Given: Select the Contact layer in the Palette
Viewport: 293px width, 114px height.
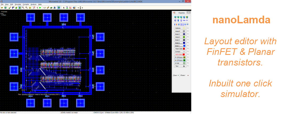Looking at the screenshot, I should (180, 51).
